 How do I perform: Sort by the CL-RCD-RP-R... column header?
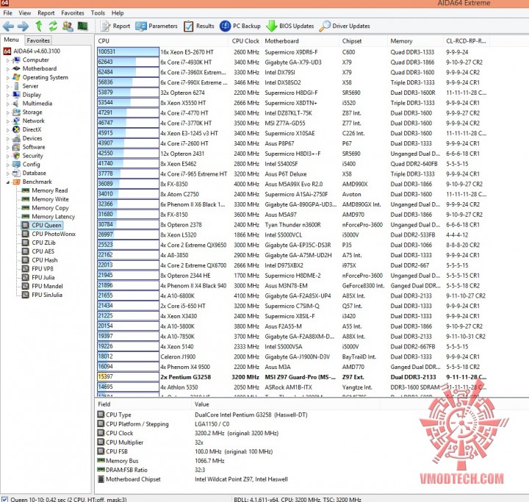click(x=466, y=41)
